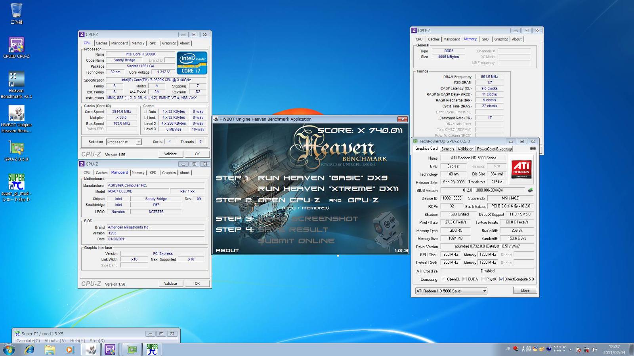Click RUN HEAVEN "XTREME" DX11 in HWBOT app
The width and height of the screenshot is (634, 356).
point(328,189)
